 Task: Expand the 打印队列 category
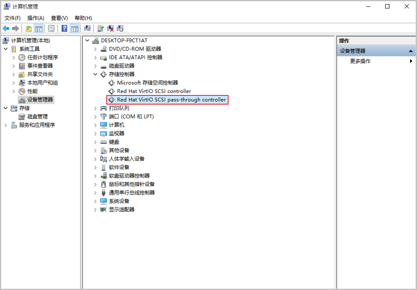95,108
